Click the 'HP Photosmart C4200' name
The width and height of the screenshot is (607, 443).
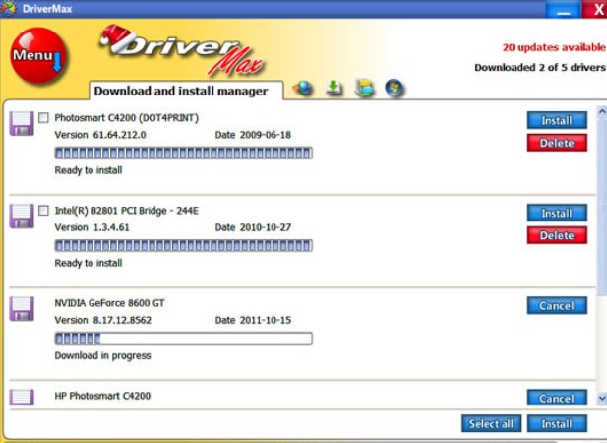coord(102,396)
